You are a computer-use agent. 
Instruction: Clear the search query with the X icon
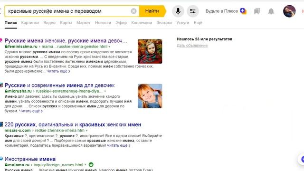133,11
